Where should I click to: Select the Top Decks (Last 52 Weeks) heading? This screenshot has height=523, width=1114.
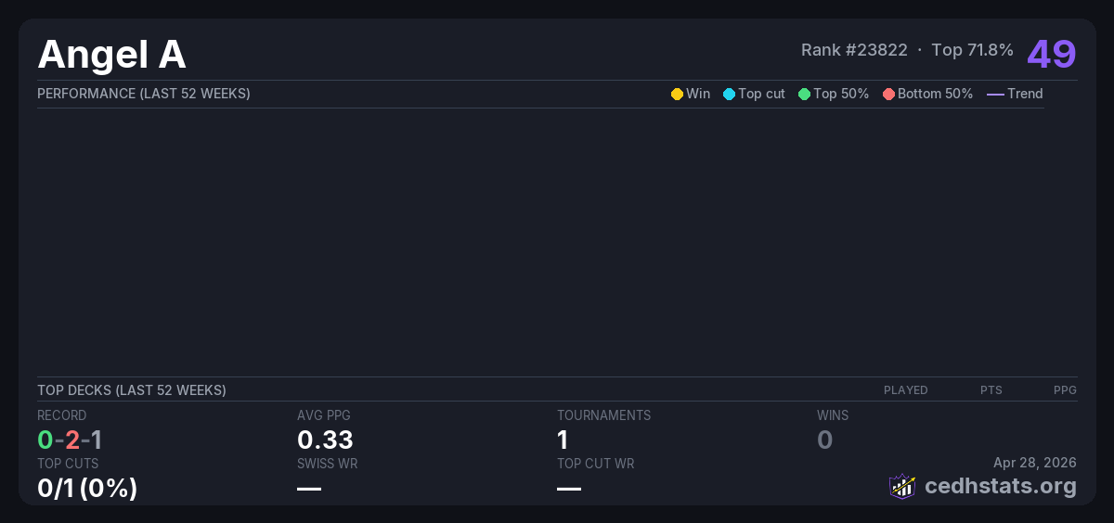pos(132,390)
